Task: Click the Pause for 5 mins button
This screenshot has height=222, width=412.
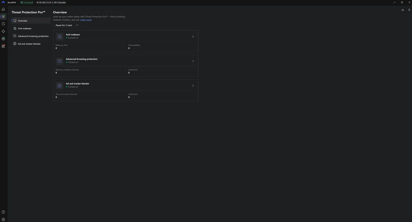Action: pyautogui.click(x=64, y=25)
